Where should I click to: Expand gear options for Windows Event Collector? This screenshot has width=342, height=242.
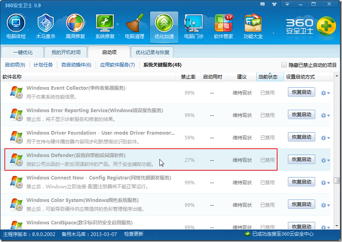tap(326, 93)
